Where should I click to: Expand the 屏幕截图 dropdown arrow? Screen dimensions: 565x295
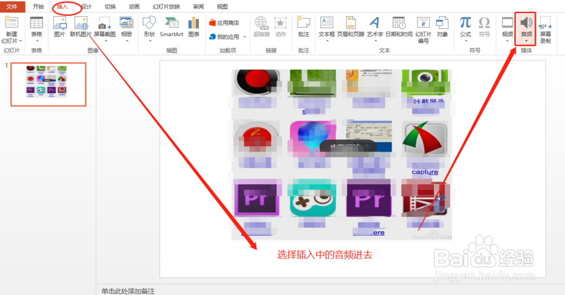click(106, 41)
